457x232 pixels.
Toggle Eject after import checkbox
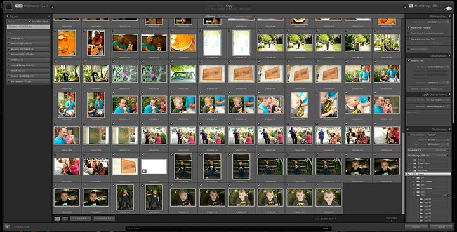click(x=30, y=22)
